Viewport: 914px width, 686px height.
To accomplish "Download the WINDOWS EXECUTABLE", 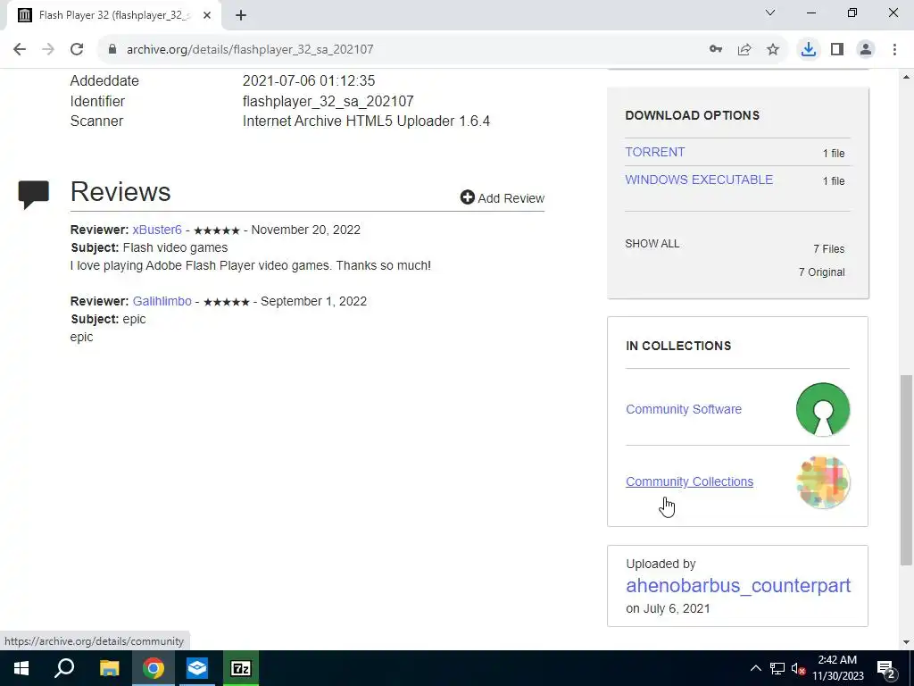I will tap(699, 180).
